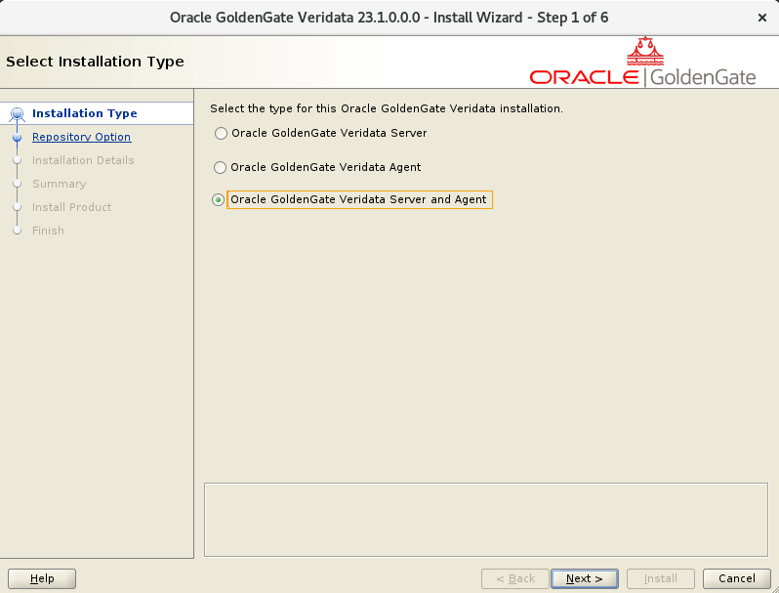Select the Installation Type step

[x=85, y=113]
